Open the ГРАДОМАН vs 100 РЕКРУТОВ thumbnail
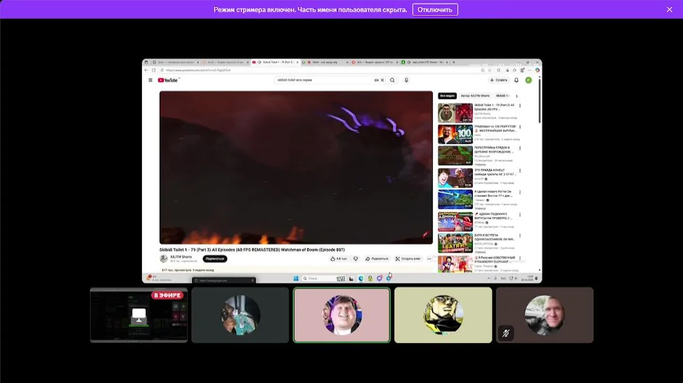This screenshot has width=683, height=383. coord(455,135)
